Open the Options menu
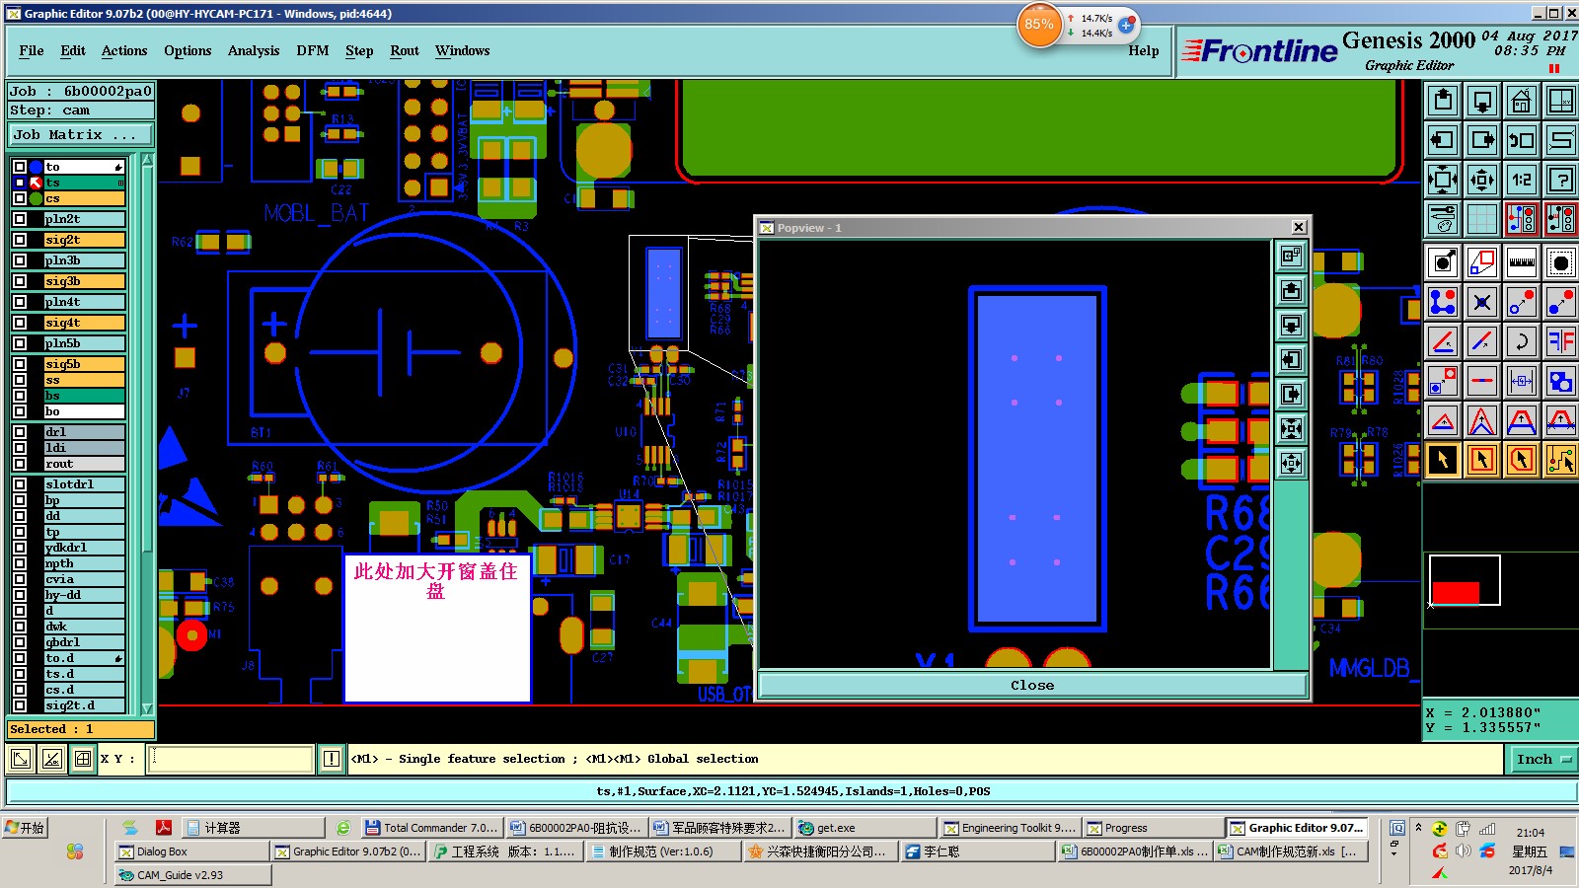This screenshot has width=1579, height=888. click(188, 51)
